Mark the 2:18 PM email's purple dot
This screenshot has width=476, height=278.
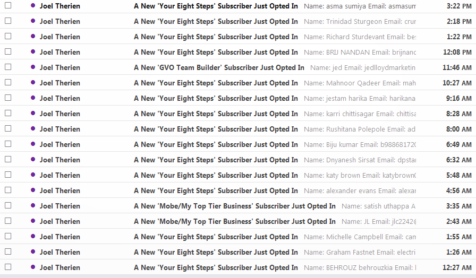pyautogui.click(x=33, y=21)
